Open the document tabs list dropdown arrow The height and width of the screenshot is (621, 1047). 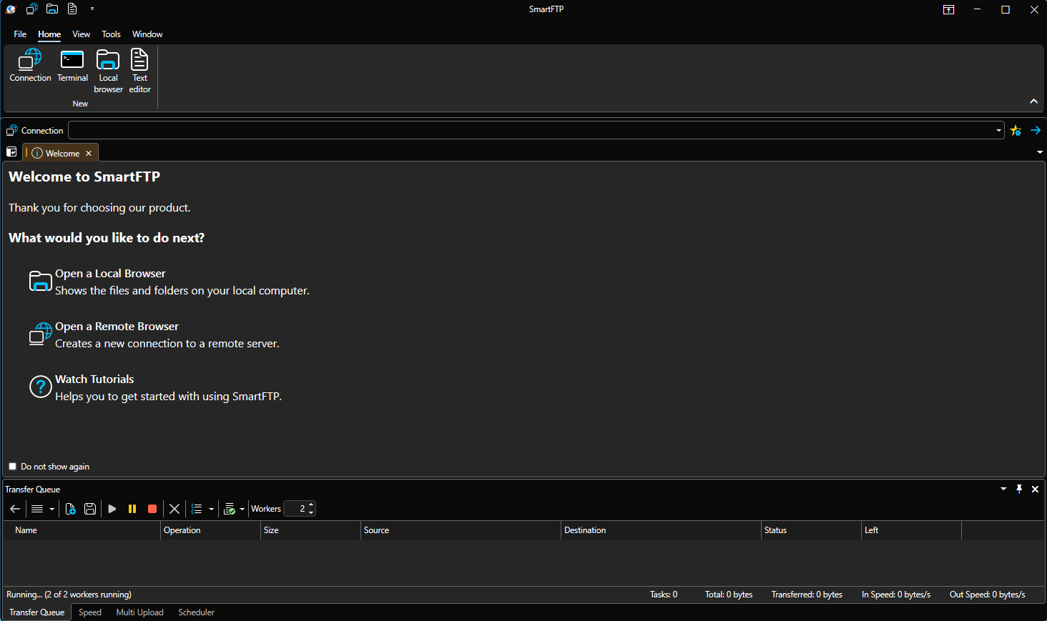[x=1040, y=152]
